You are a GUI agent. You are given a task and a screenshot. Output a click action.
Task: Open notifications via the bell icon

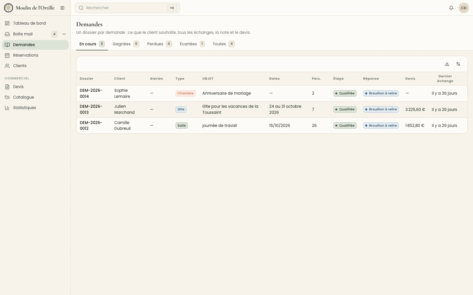tap(451, 8)
